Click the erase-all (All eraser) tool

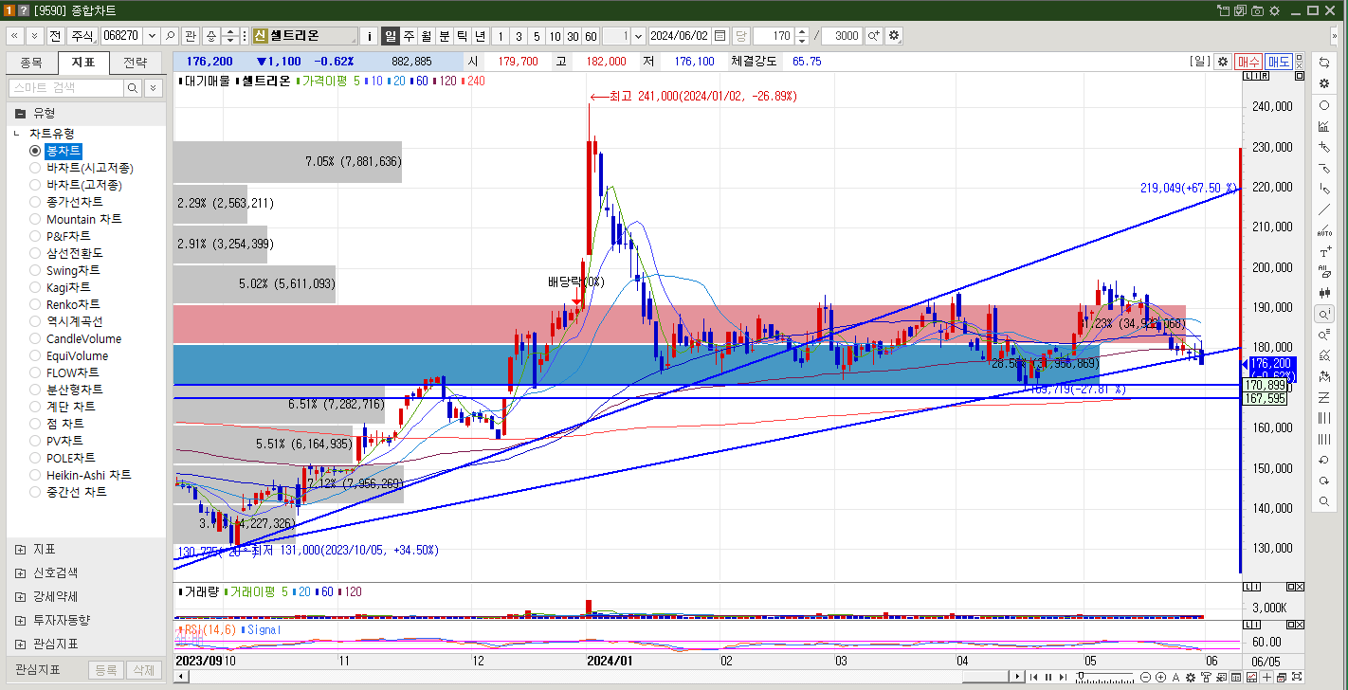click(x=1324, y=272)
